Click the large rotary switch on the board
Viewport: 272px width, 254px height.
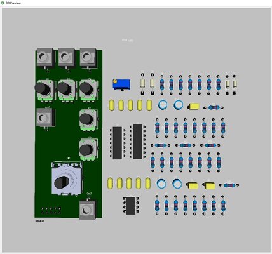(67, 178)
